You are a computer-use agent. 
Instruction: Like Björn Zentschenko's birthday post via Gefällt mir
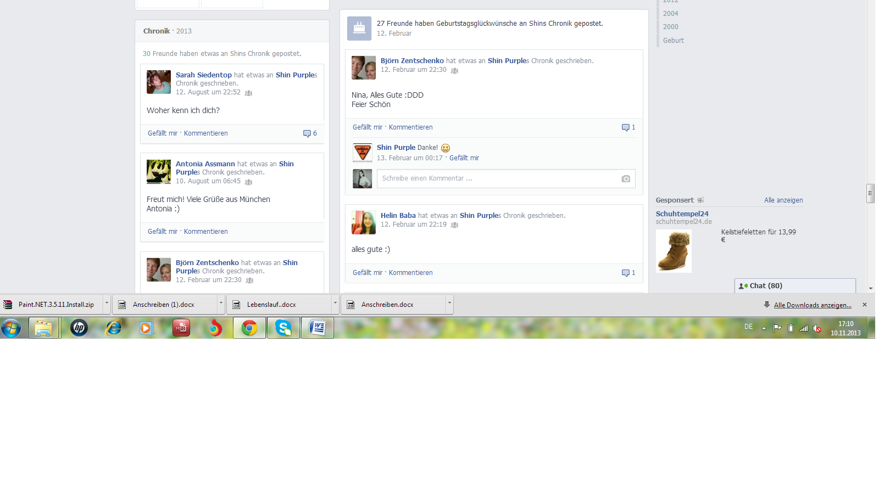[x=368, y=127]
